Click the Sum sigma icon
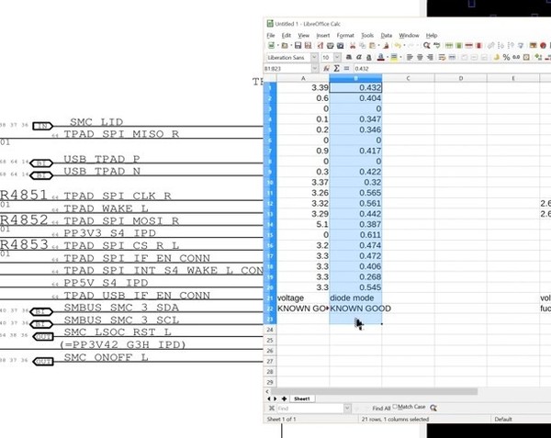The width and height of the screenshot is (551, 438). (x=337, y=68)
